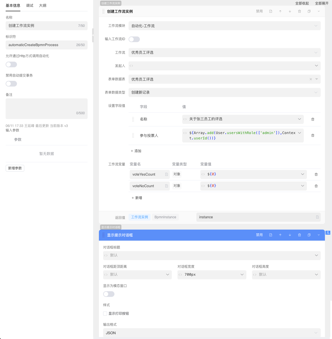Expand the 表单数据类型 dropdown
The image size is (332, 339).
tap(224, 92)
